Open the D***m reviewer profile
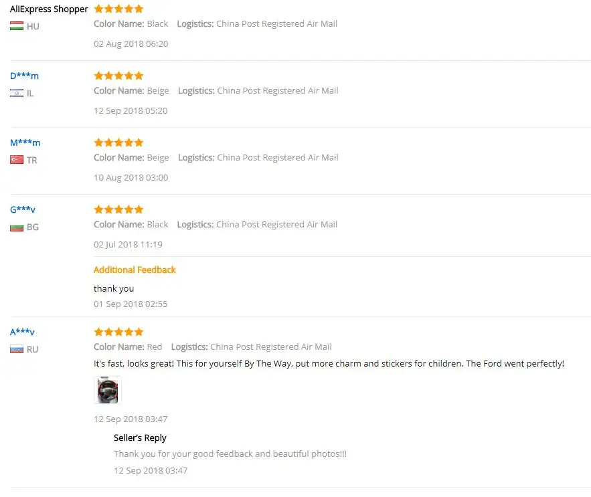Viewport: 591px width, 497px height. pyautogui.click(x=24, y=76)
